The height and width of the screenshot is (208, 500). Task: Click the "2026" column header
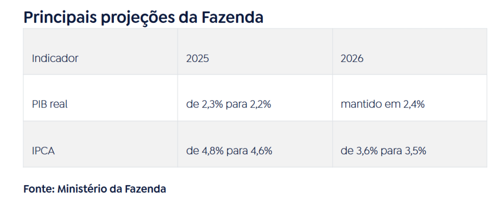click(352, 59)
